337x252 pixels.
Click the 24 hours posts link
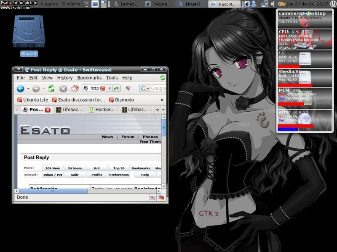[75, 168]
